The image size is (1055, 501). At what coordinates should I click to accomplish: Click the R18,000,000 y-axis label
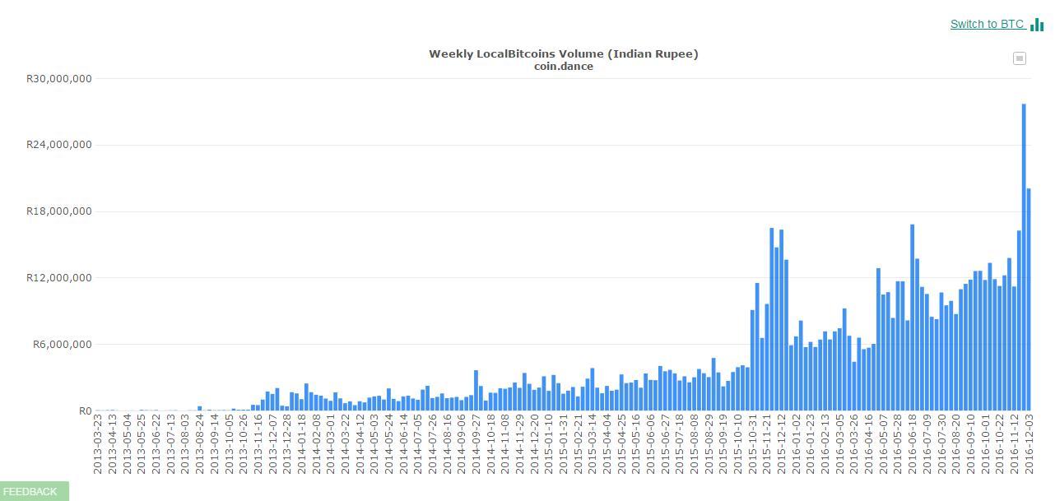(58, 211)
